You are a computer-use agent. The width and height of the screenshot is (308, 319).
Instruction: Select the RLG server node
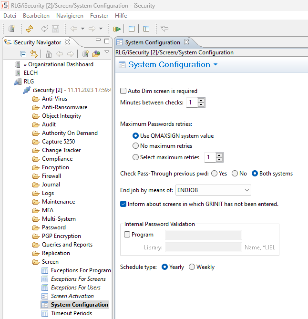(x=29, y=82)
